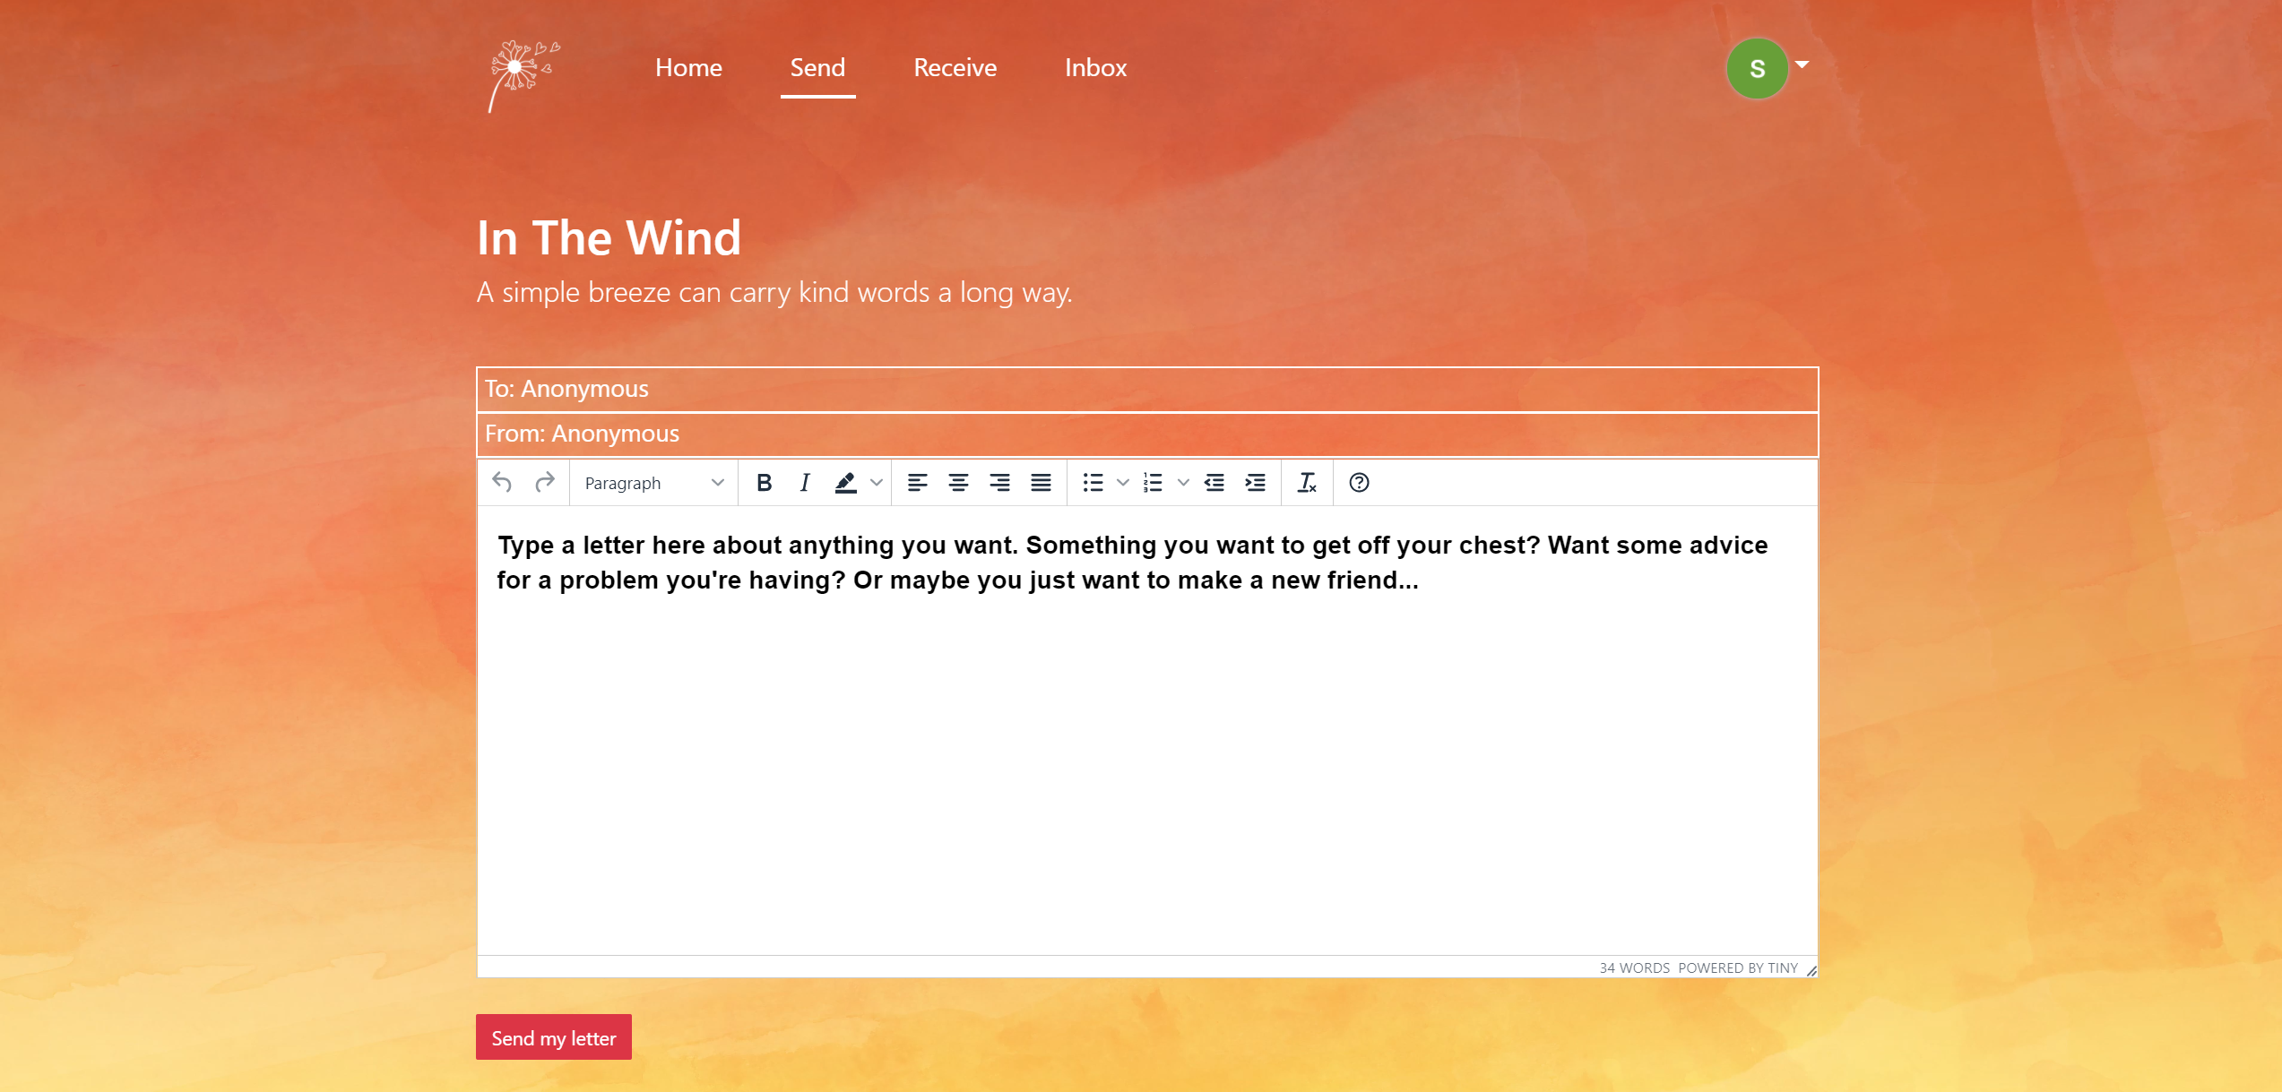Click the redo arrow icon
Screen dimensions: 2282x1092
(544, 483)
